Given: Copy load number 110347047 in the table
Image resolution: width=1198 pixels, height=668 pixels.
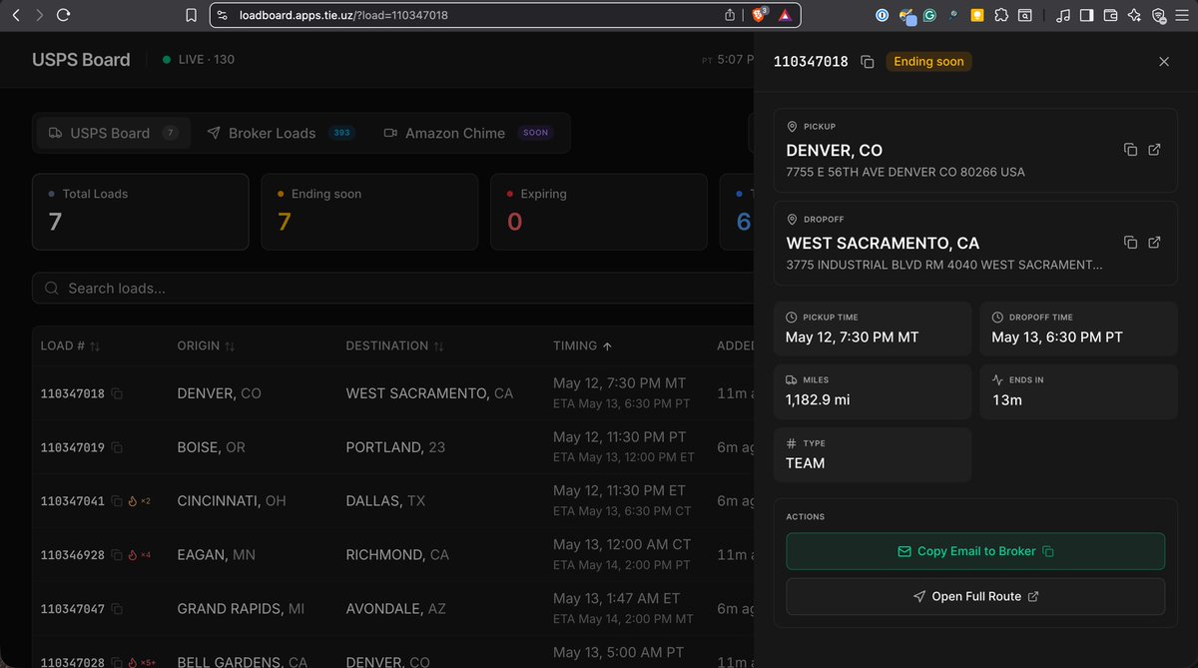Looking at the screenshot, I should click(117, 609).
